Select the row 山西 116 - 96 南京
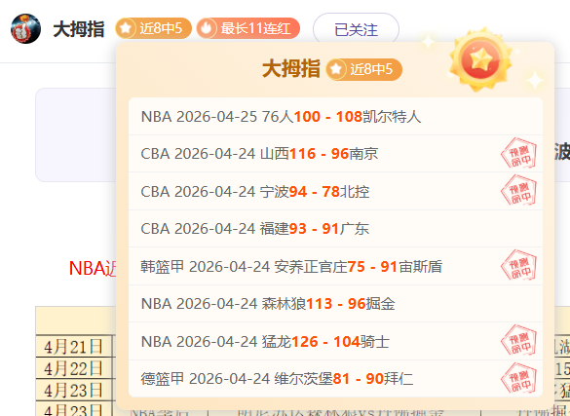570x416 pixels. coord(335,154)
